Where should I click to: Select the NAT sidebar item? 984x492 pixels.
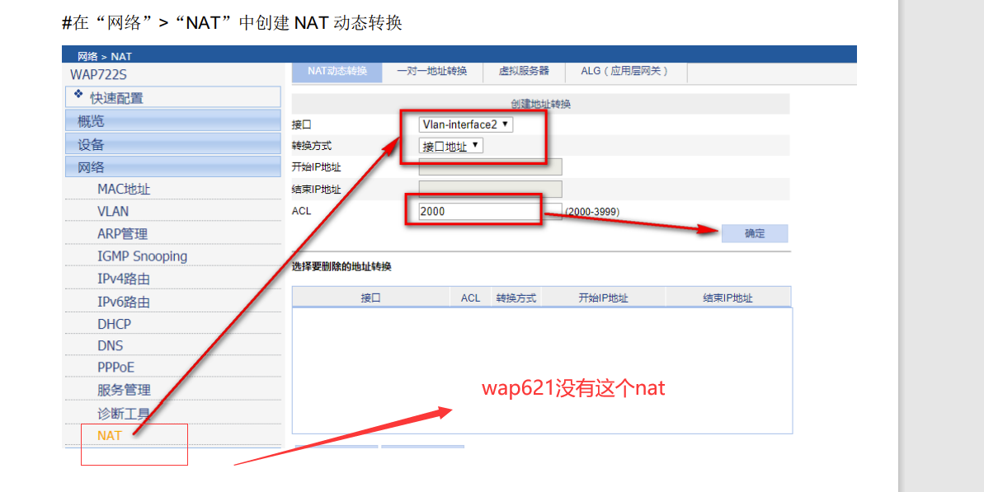pos(109,436)
